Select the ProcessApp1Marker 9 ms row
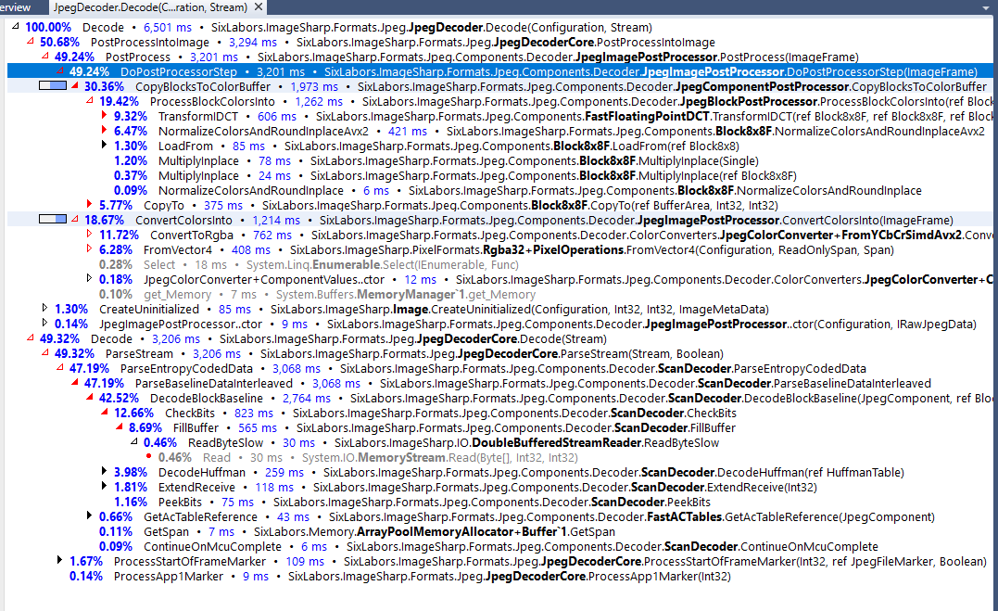 click(399, 576)
